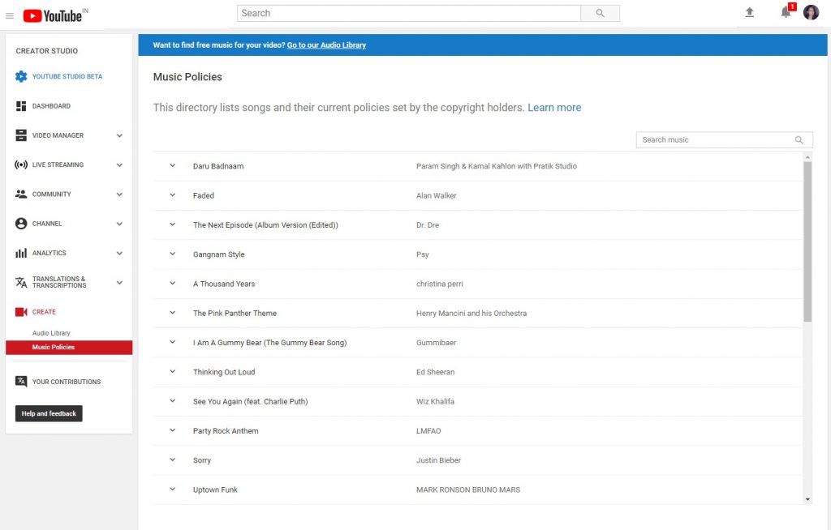Click the artist name christina perri

439,284
